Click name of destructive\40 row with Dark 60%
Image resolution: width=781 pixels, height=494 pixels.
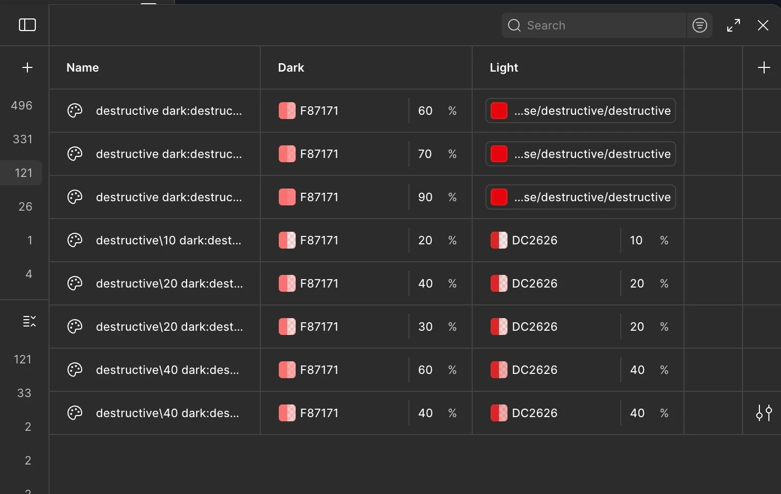tap(168, 370)
